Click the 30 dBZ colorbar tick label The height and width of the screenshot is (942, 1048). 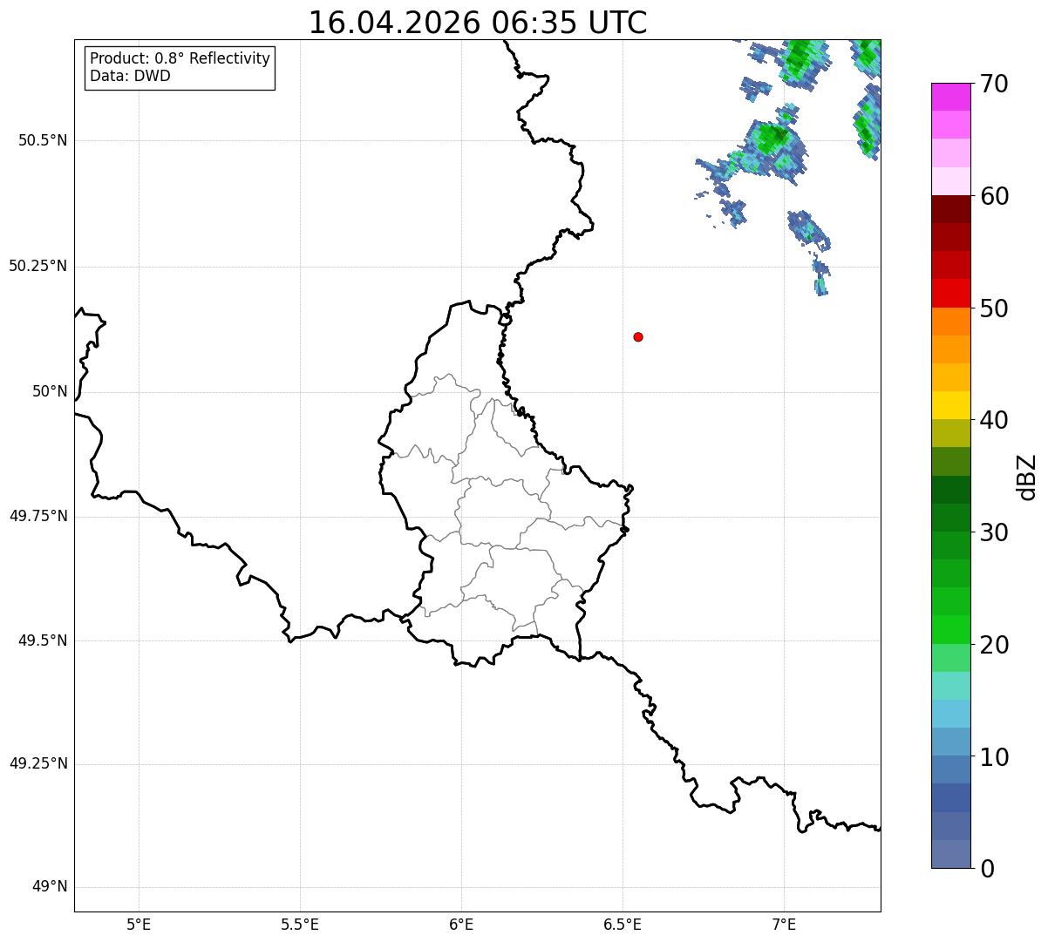tap(994, 532)
